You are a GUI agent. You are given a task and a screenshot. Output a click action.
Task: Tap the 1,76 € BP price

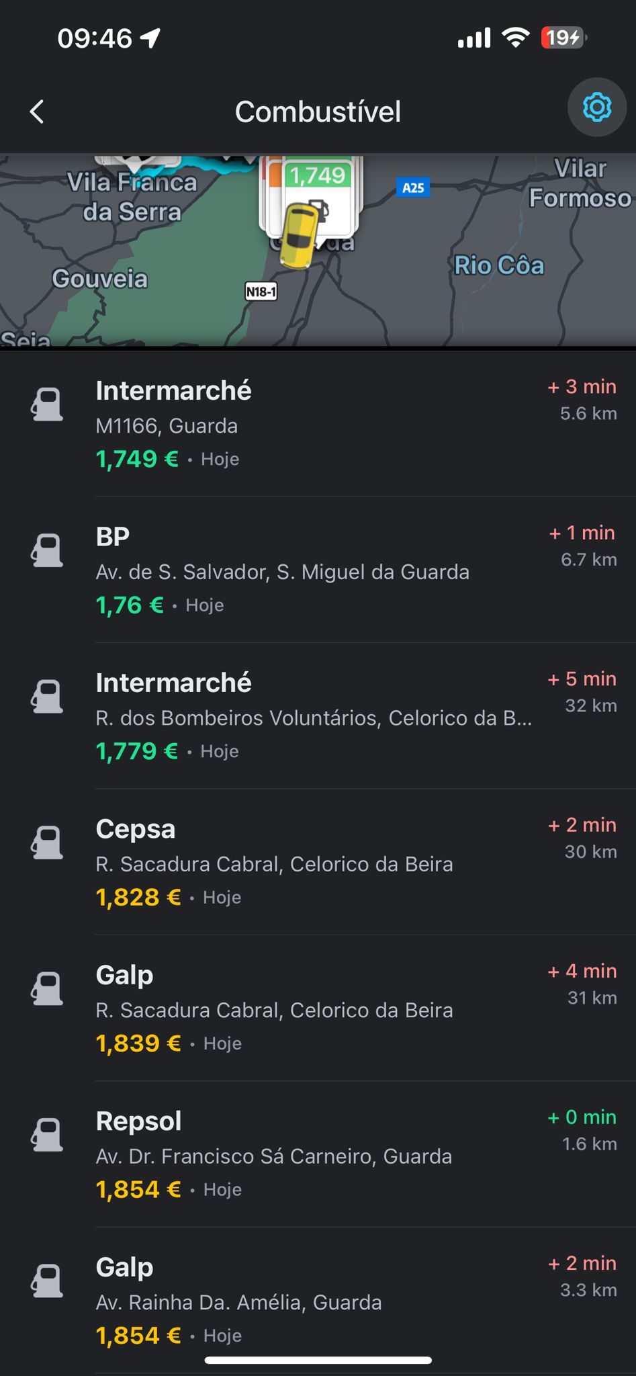click(x=130, y=605)
